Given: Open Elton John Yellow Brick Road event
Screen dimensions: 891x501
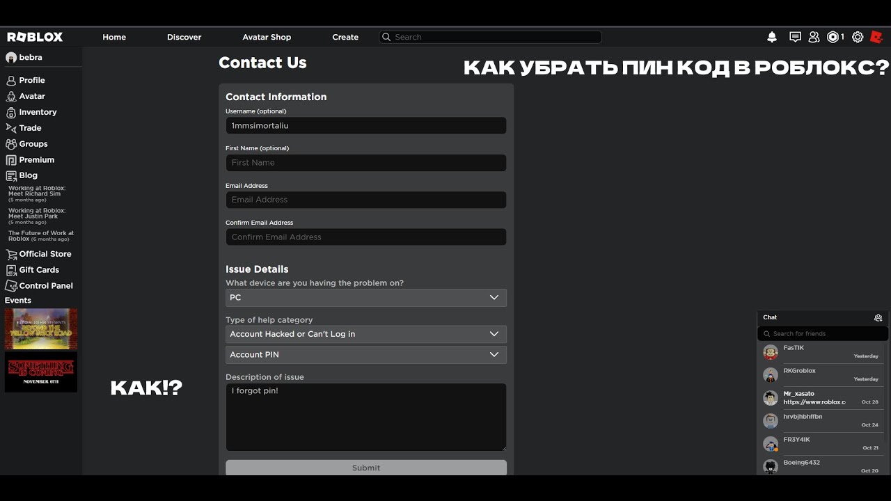Looking at the screenshot, I should pyautogui.click(x=41, y=328).
